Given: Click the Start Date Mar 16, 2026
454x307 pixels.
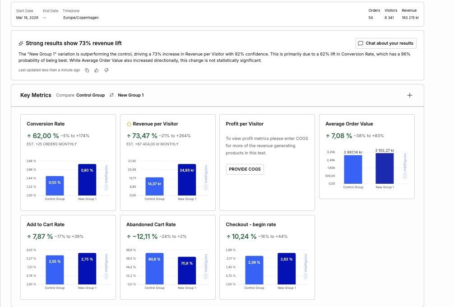Looking at the screenshot, I should point(27,18).
